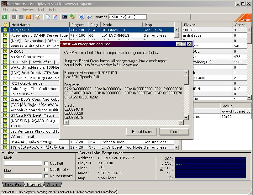Click the lock icon beside CrazyBob's Cops And Robbers
This screenshot has width=253, height=195.
click(x=5, y=99)
